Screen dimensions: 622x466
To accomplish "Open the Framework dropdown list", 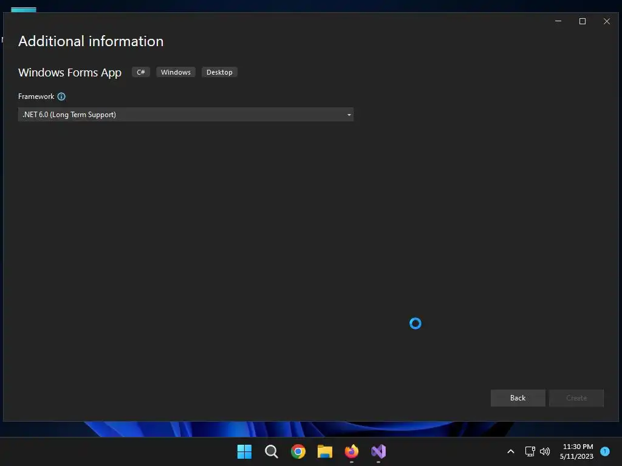I will pos(186,115).
